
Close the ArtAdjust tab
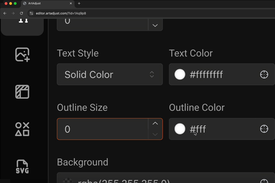point(71,3)
